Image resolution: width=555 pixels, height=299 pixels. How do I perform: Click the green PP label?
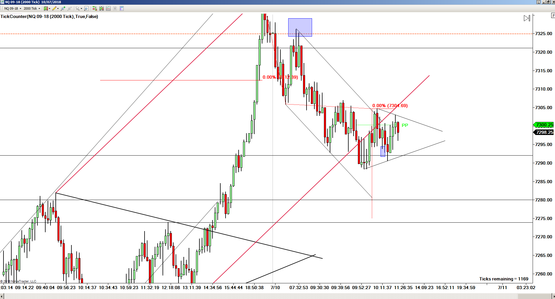tap(405, 125)
